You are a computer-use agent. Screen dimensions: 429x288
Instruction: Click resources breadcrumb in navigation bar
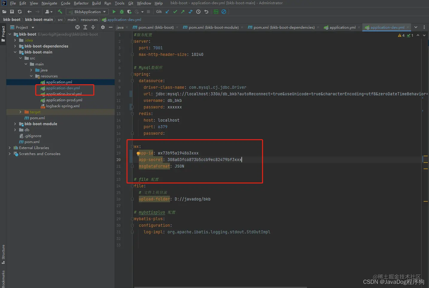(89, 19)
